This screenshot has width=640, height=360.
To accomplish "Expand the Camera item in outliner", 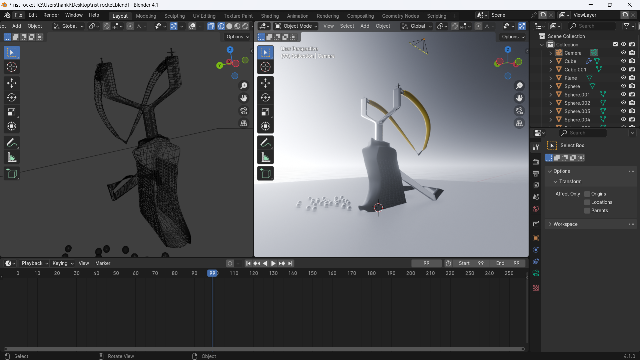I will 550,53.
